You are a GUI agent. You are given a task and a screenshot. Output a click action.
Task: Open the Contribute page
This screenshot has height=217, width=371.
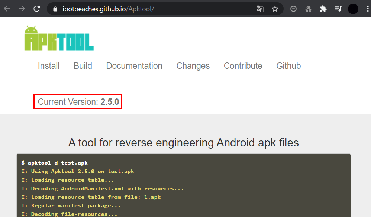(x=243, y=66)
